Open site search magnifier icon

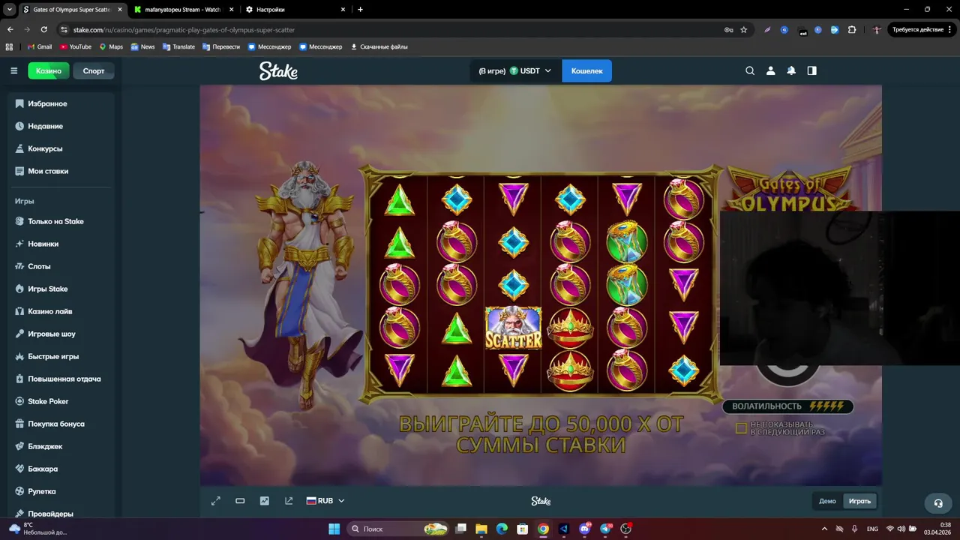click(x=750, y=70)
